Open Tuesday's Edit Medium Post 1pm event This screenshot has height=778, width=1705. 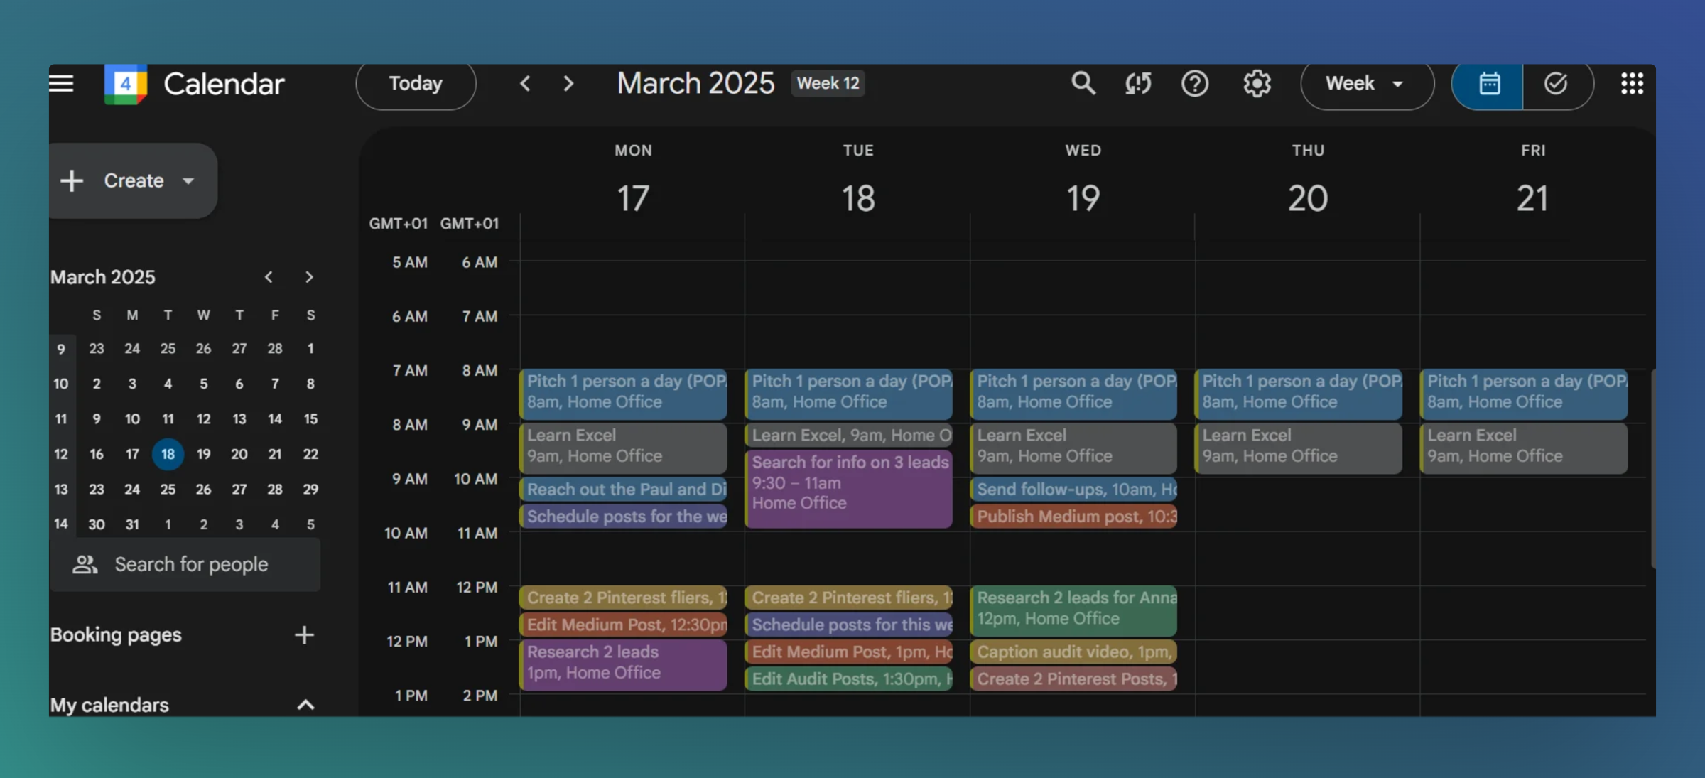click(x=848, y=652)
